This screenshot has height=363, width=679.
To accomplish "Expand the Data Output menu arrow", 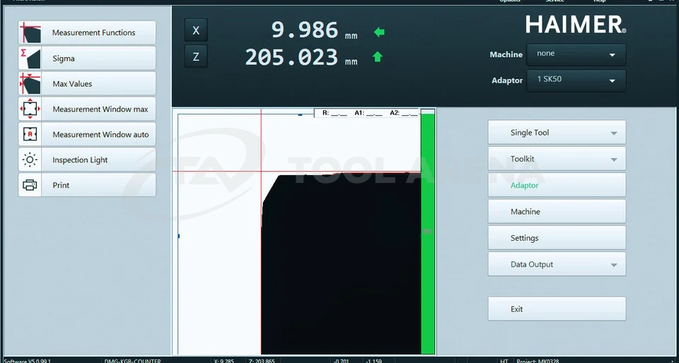I will pos(613,266).
